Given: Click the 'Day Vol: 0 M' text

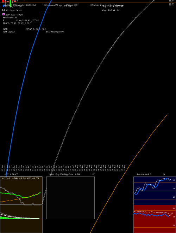Looking at the screenshot, I should [x=111, y=10].
